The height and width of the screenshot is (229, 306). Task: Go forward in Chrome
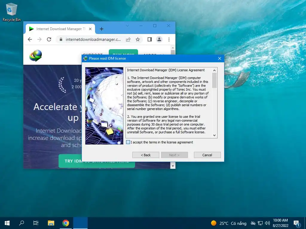coord(39,40)
